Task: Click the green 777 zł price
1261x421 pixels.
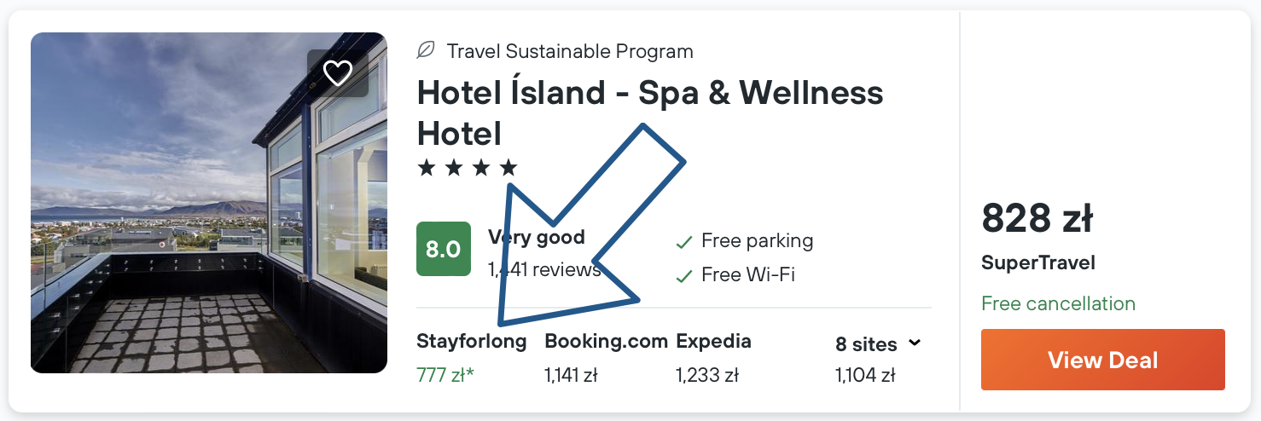Action: pos(445,374)
